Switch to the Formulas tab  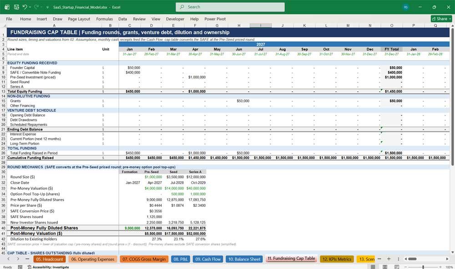pyautogui.click(x=105, y=19)
